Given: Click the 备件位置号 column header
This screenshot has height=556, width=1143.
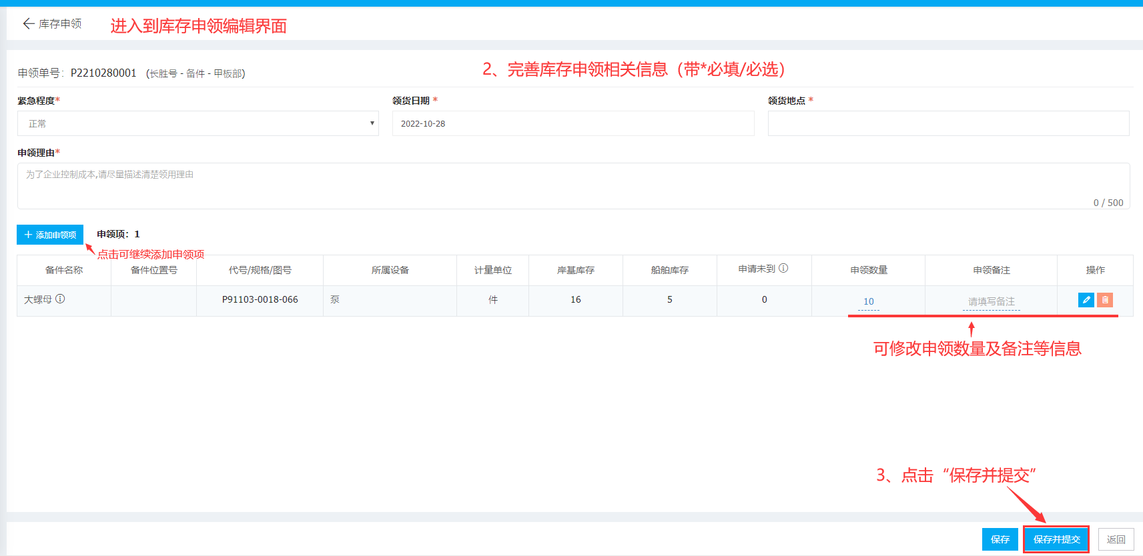Looking at the screenshot, I should pyautogui.click(x=154, y=270).
